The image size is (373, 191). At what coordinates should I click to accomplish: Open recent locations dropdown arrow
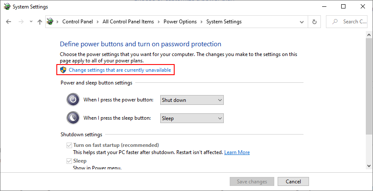(x=31, y=22)
